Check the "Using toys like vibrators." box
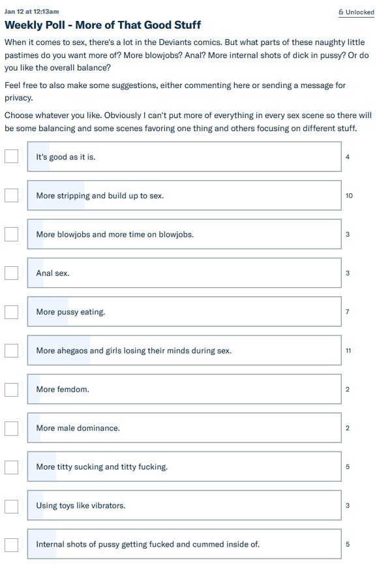The width and height of the screenshot is (377, 567). click(x=11, y=505)
